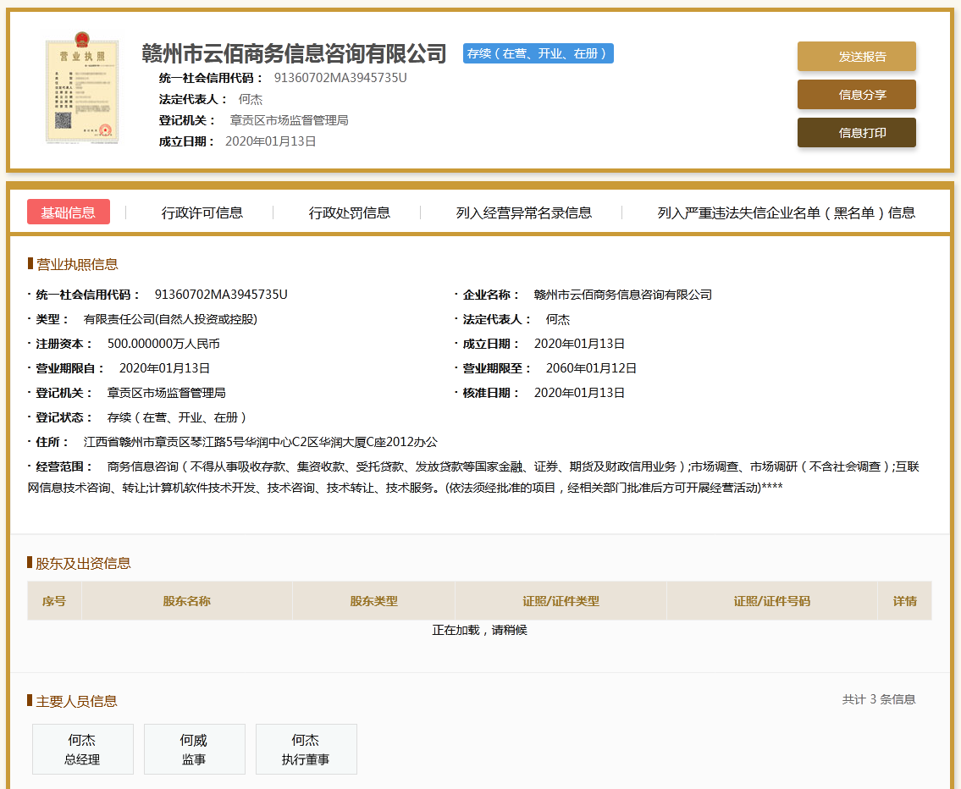The width and height of the screenshot is (961, 789).
Task: Click the 发送报告 button
Action: (x=856, y=56)
